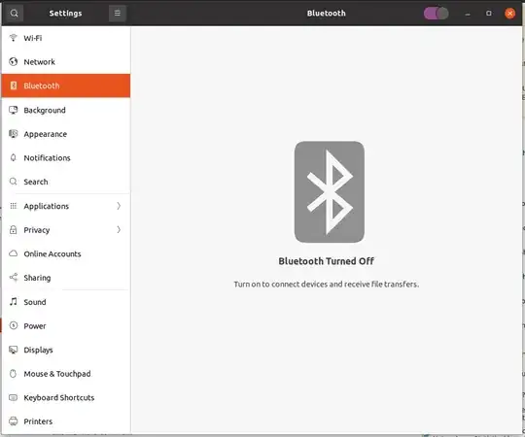Open the Notifications label in the sidebar

(x=47, y=158)
